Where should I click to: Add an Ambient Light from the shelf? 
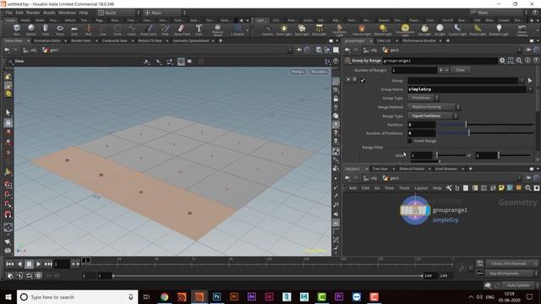[x=499, y=30]
